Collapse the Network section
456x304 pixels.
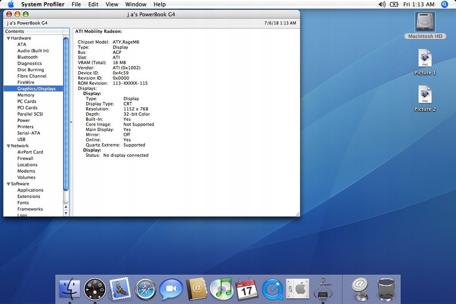(x=8, y=146)
